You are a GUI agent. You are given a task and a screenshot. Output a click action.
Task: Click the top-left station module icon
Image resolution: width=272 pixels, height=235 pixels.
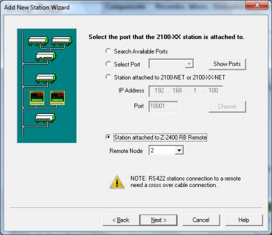point(38,41)
